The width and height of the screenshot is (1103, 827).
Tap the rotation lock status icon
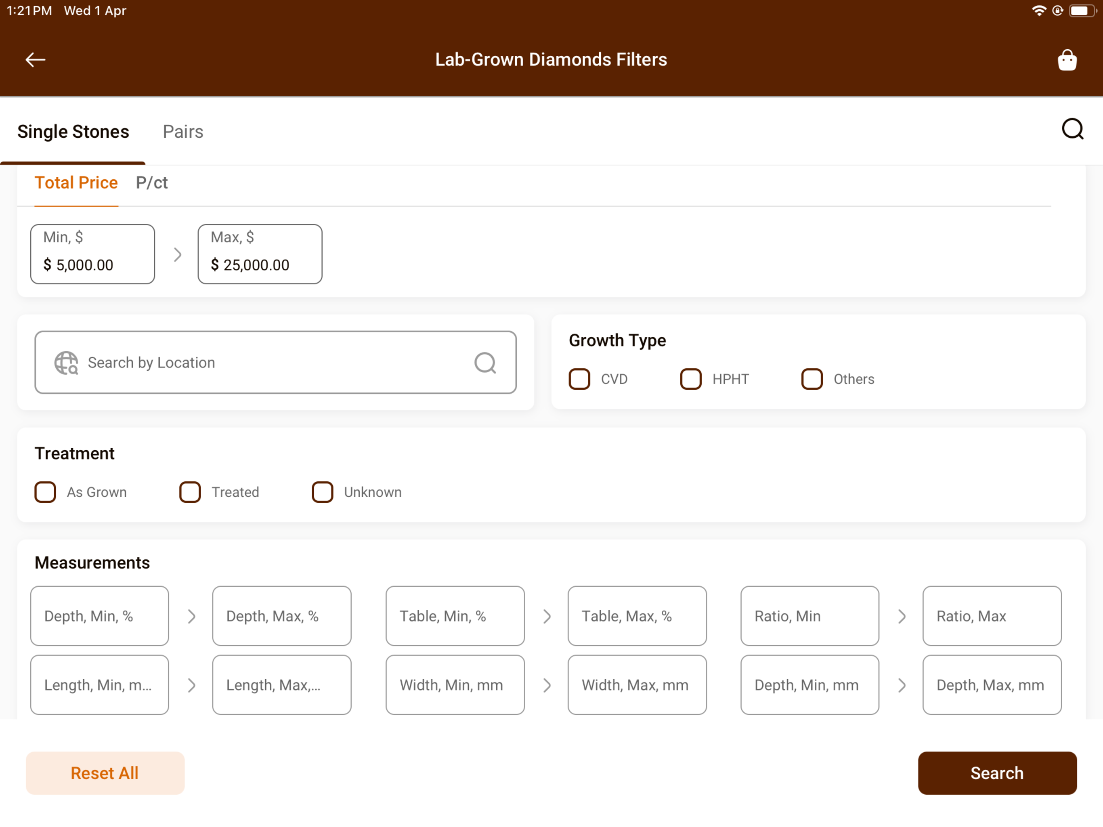click(x=1057, y=10)
